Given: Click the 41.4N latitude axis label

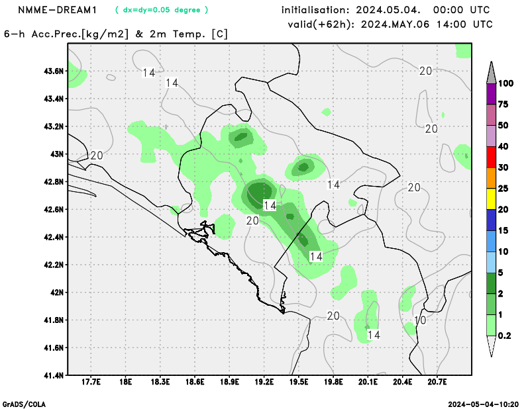Looking at the screenshot, I should tap(54, 375).
